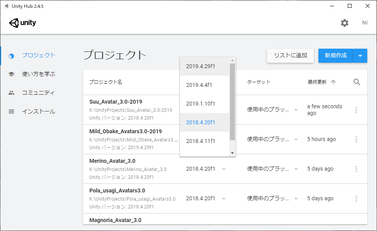This screenshot has width=377, height=231.
Task: Open options menu for Suu_Avatar_3.0-2019 project
Action: [x=356, y=110]
